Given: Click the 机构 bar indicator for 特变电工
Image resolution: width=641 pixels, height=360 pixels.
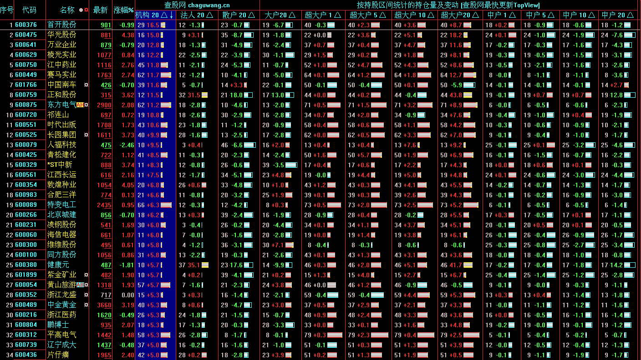Looking at the screenshot, I should tap(166, 205).
